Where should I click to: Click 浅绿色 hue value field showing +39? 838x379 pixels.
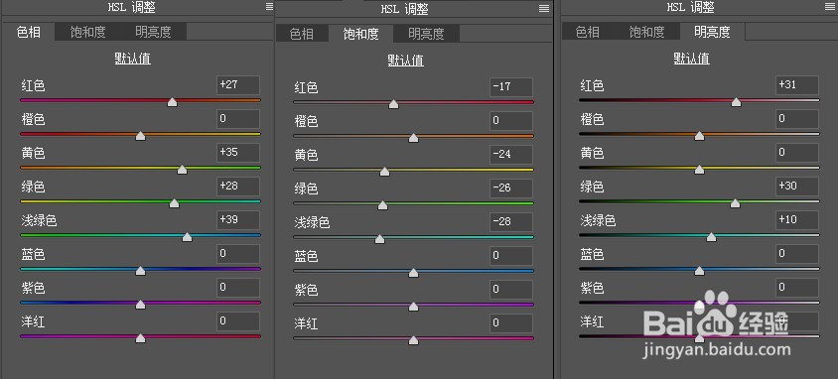pos(238,220)
